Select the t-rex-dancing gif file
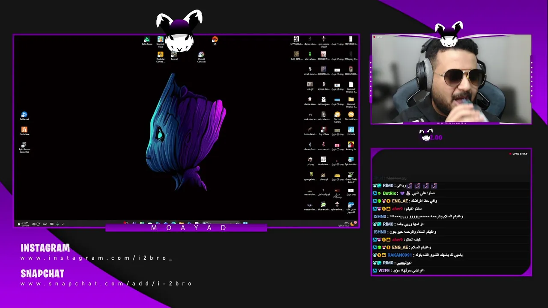This screenshot has width=548, height=308. (310, 131)
